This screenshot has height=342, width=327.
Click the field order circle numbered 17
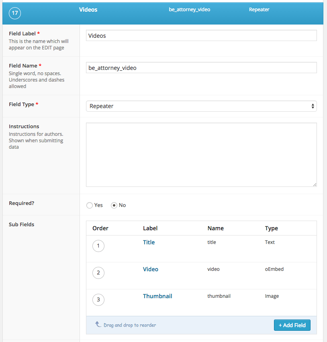tap(15, 13)
